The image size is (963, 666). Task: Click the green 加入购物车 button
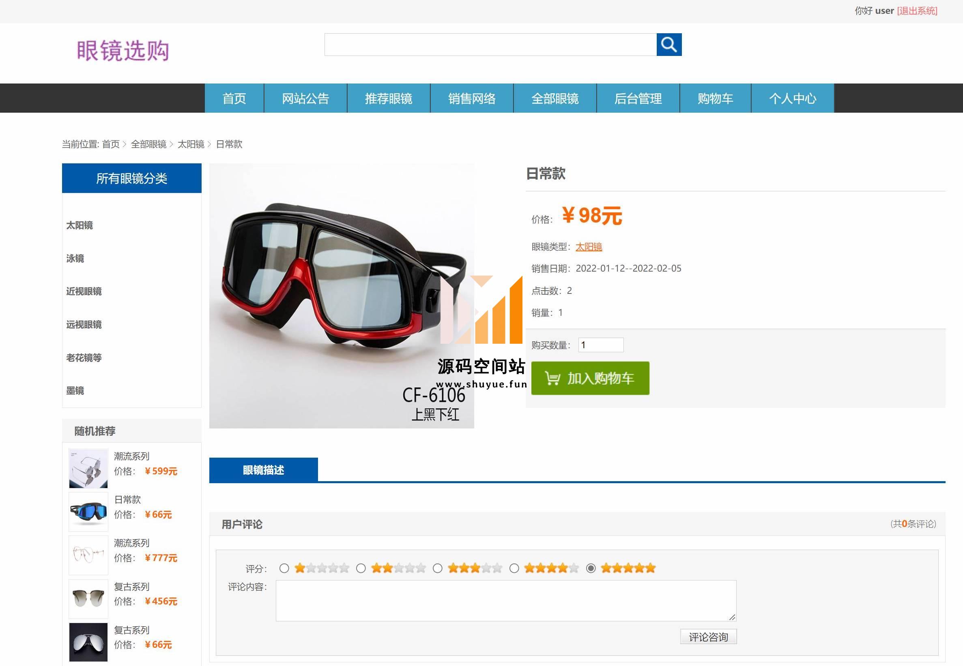click(590, 378)
